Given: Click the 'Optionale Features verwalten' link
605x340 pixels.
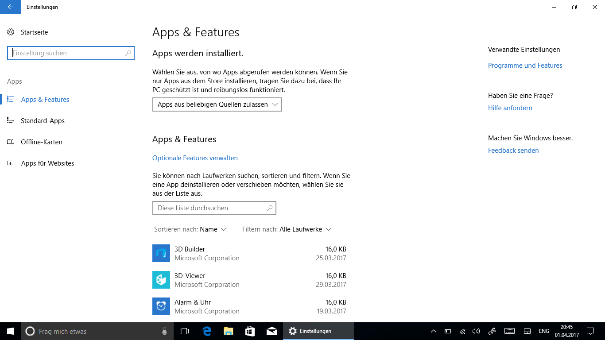Looking at the screenshot, I should 195,158.
